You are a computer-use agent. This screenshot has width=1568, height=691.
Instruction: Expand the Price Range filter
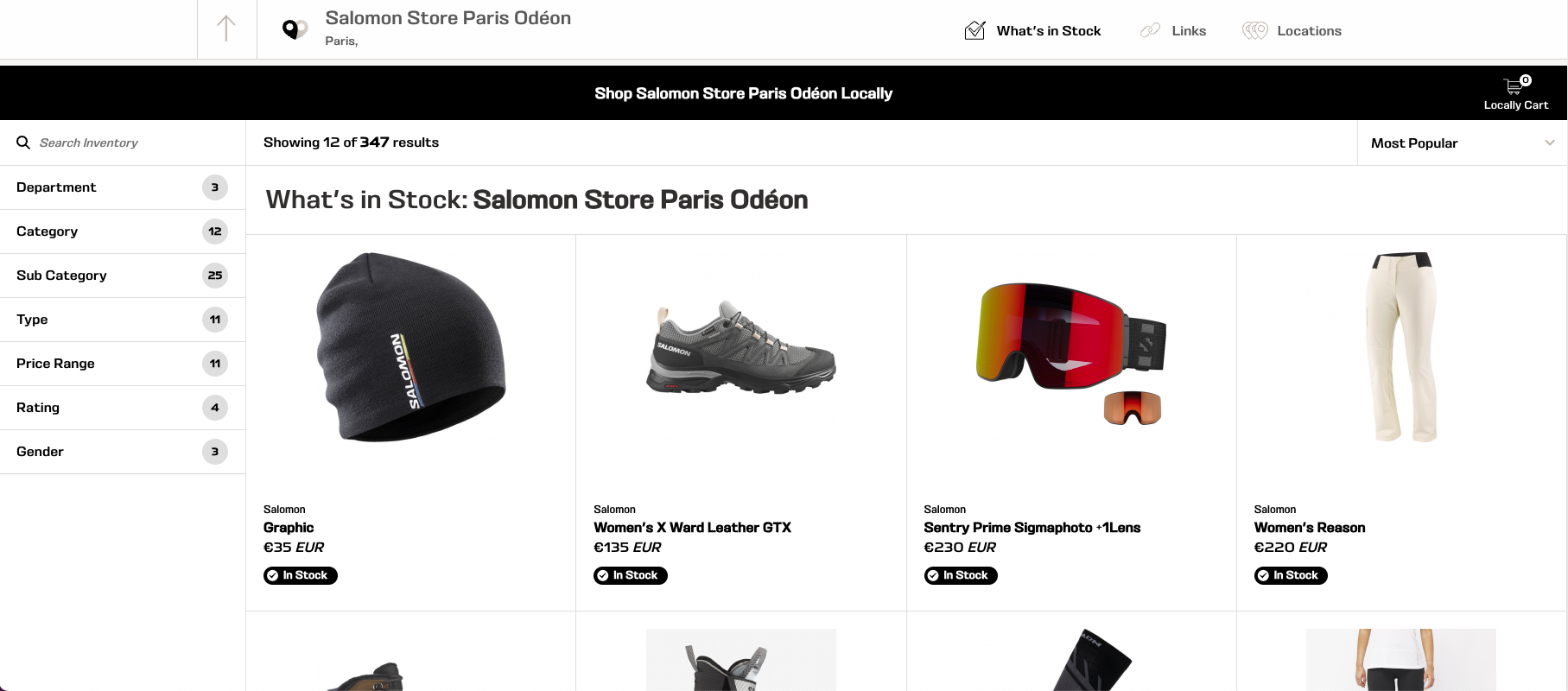(123, 364)
